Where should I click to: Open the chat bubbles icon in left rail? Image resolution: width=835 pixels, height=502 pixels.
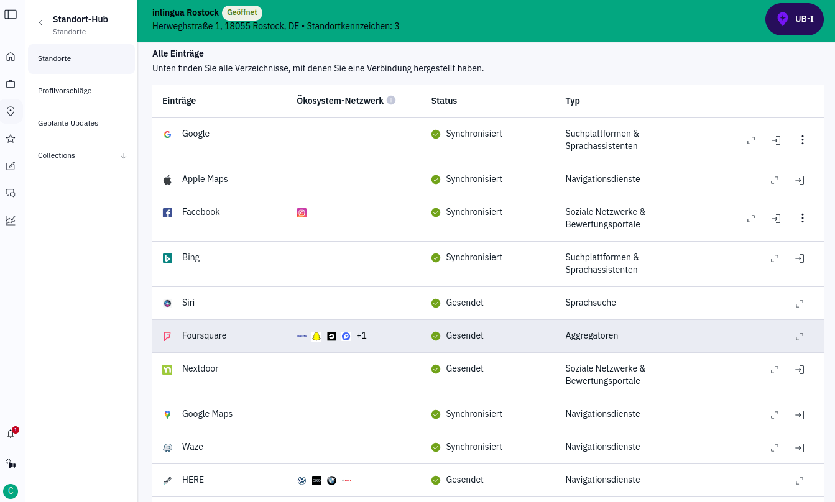click(x=11, y=193)
